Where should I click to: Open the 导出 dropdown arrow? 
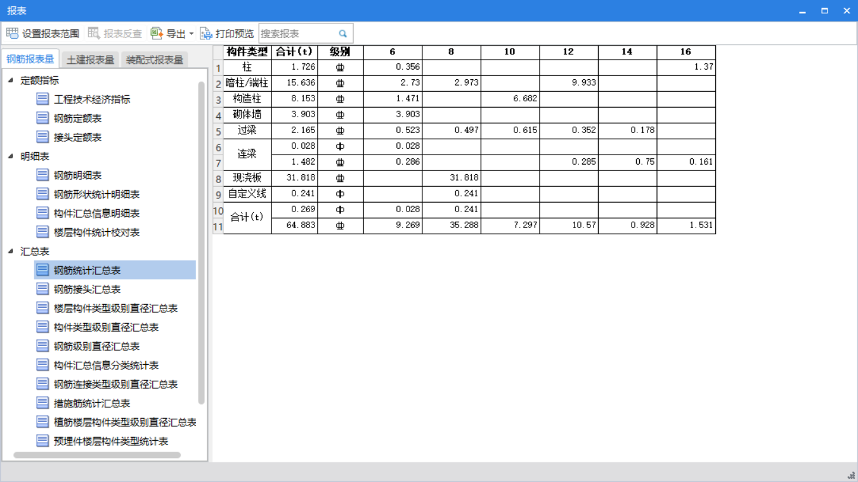click(192, 34)
